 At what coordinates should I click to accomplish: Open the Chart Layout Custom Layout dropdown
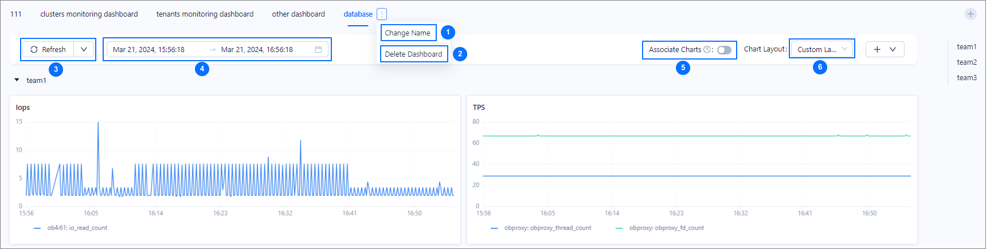point(821,50)
